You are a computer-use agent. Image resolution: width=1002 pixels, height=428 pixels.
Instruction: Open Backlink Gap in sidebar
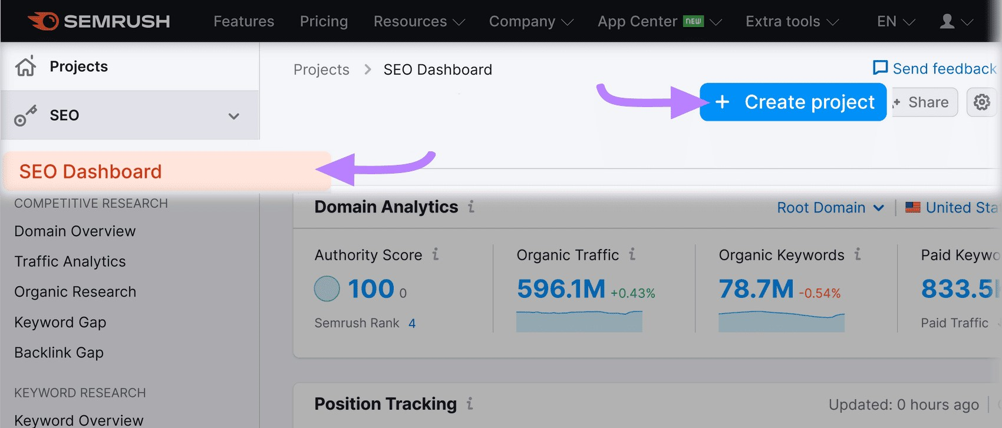click(x=59, y=352)
